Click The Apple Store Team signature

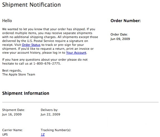tap(19, 74)
